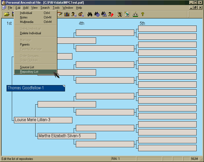This screenshot has width=204, height=162.
Task: Choose Multimedia from the Edit menu
Action: (36, 22)
